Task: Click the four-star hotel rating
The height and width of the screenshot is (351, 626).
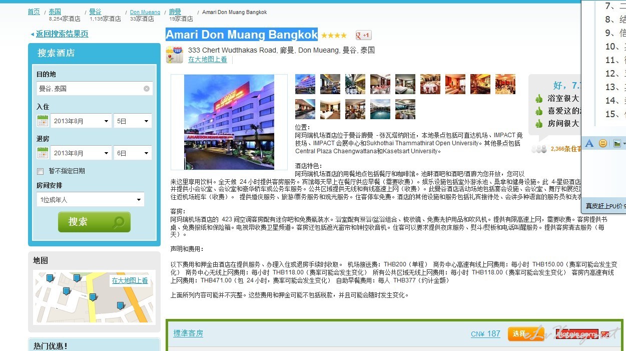Action: 334,36
